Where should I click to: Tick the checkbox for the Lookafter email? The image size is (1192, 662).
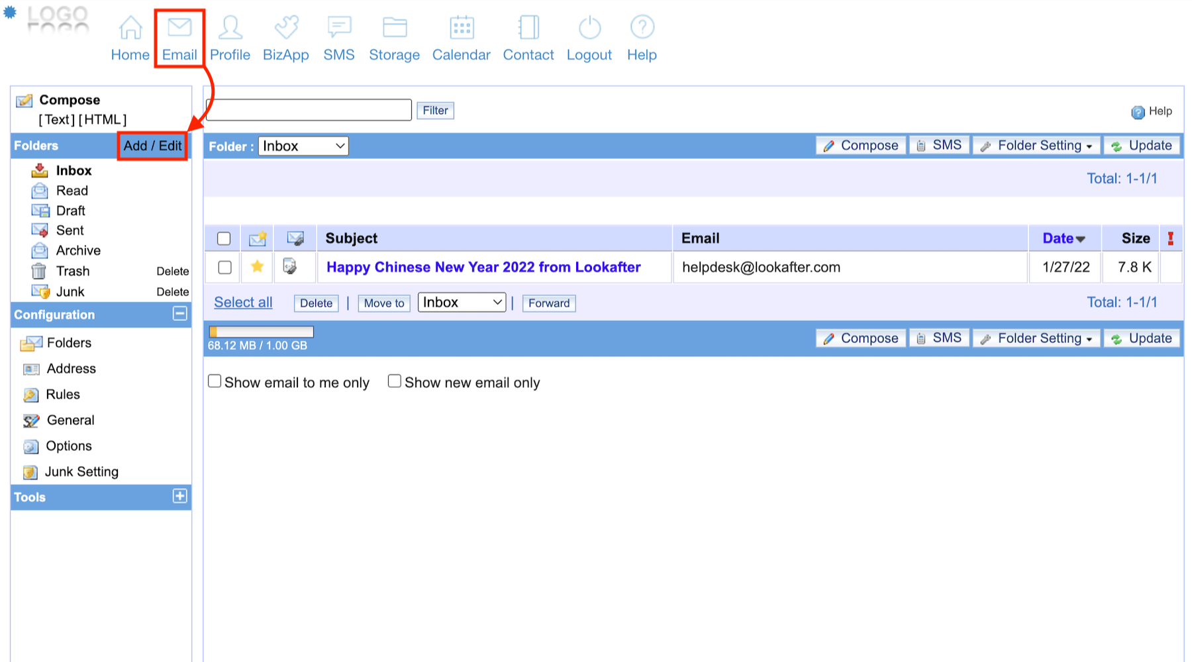pos(225,267)
